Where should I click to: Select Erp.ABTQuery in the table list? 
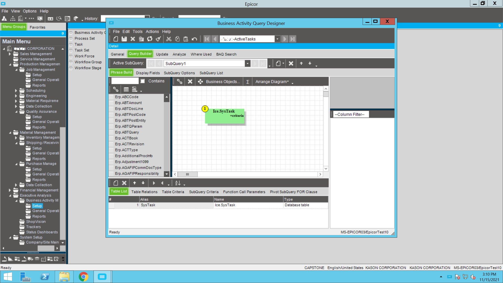127,132
